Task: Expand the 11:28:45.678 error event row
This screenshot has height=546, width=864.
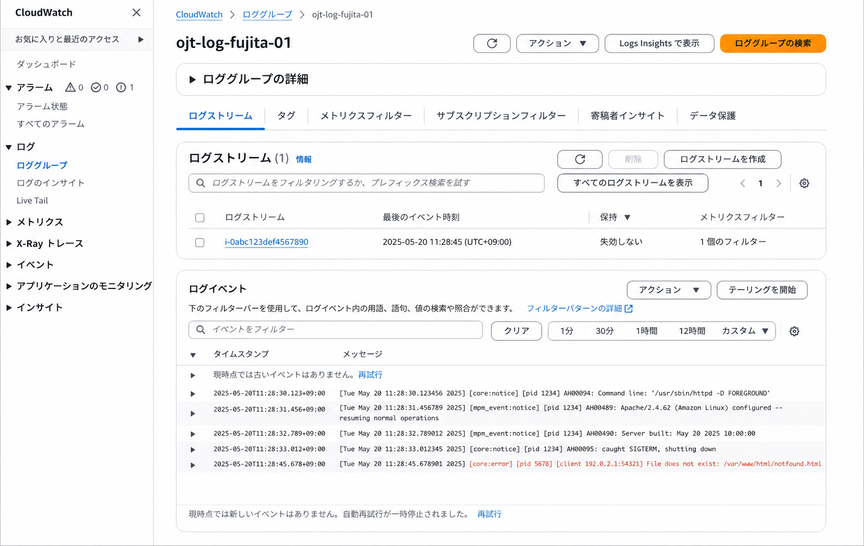Action: point(193,464)
